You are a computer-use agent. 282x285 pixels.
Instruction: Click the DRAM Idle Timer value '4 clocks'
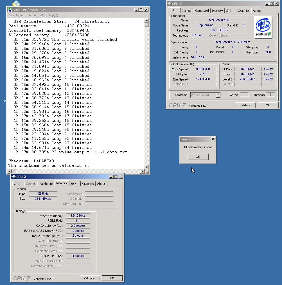click(x=78, y=256)
